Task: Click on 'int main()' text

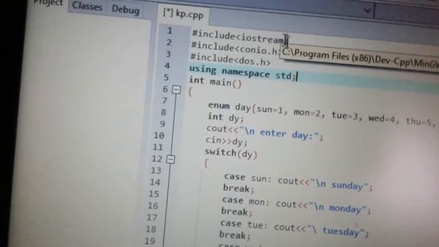Action: (x=215, y=82)
